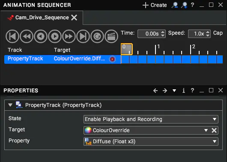Click the rewind playback button
227x162 pixels.
tap(27, 36)
